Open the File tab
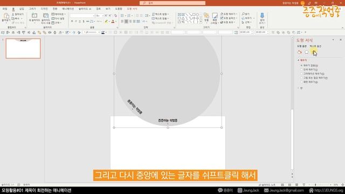The image size is (345, 194). 5,9
